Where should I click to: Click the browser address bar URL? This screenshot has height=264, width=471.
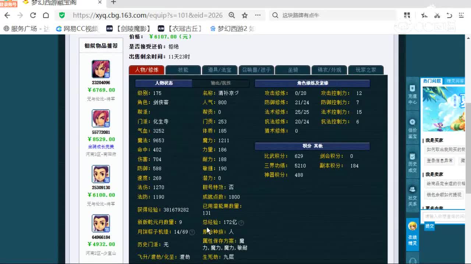click(x=148, y=15)
